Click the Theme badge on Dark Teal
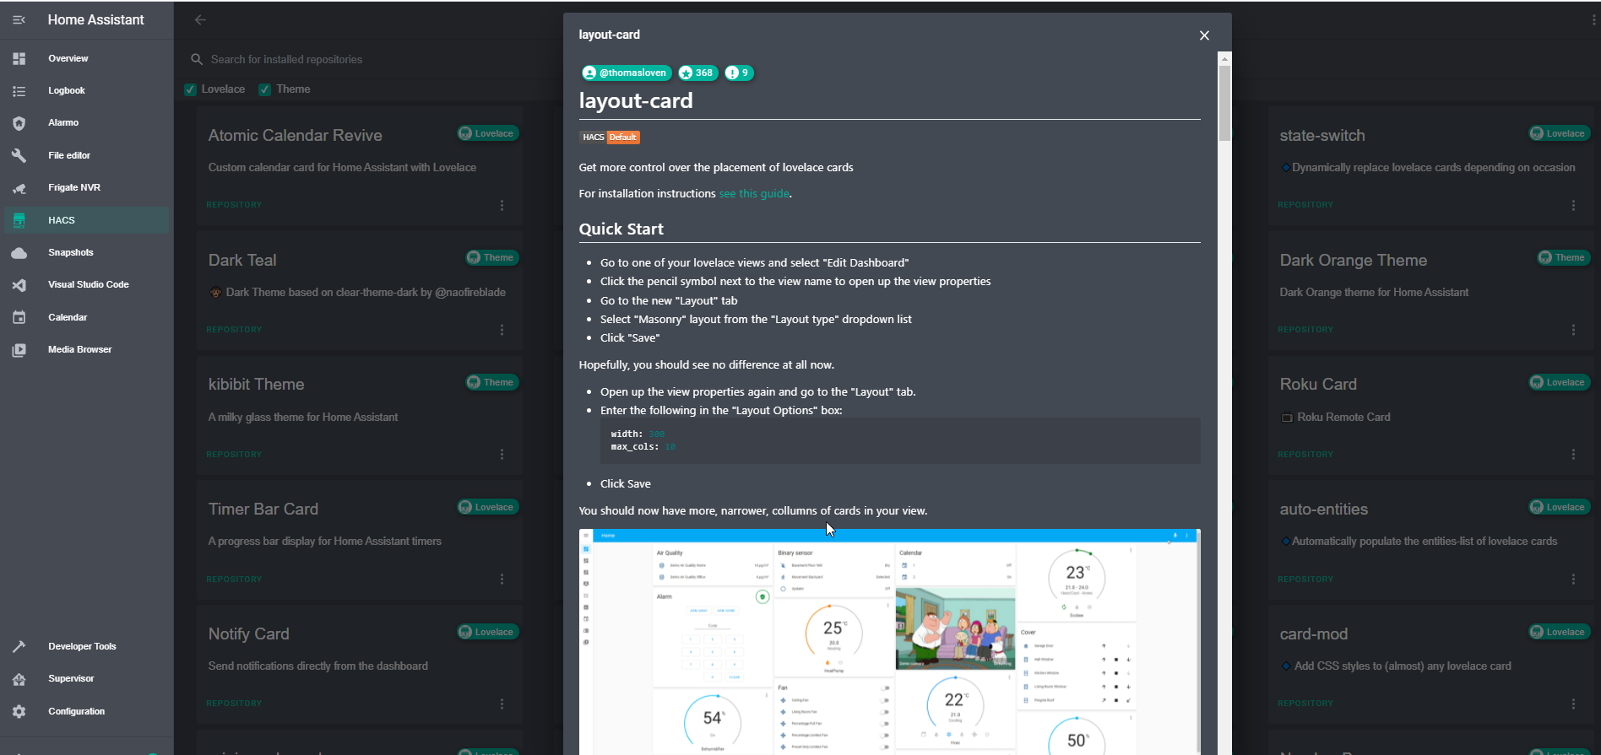1601x755 pixels. point(491,257)
